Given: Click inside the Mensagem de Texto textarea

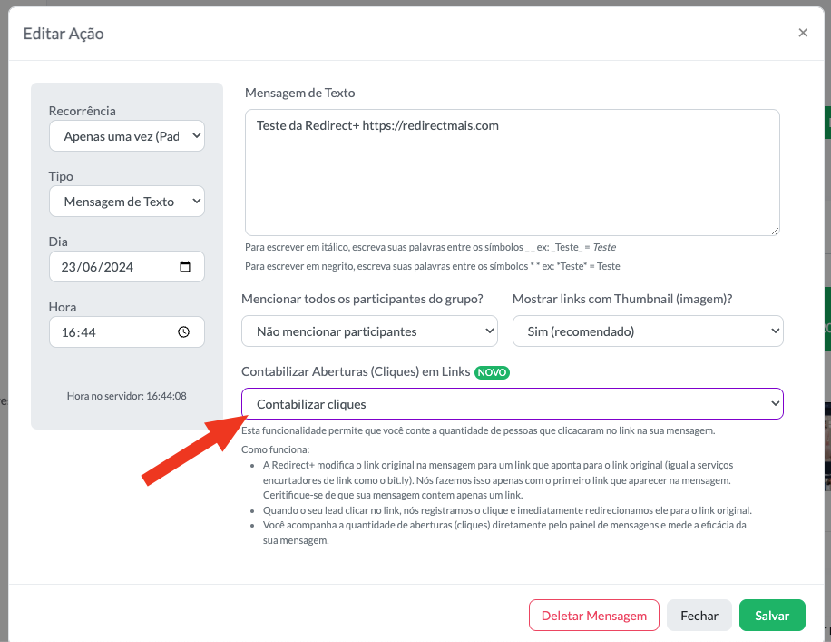Looking at the screenshot, I should click(x=512, y=173).
